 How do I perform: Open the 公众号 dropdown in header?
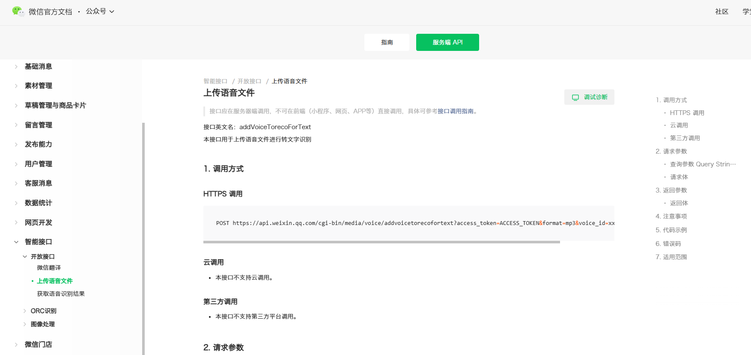100,12
